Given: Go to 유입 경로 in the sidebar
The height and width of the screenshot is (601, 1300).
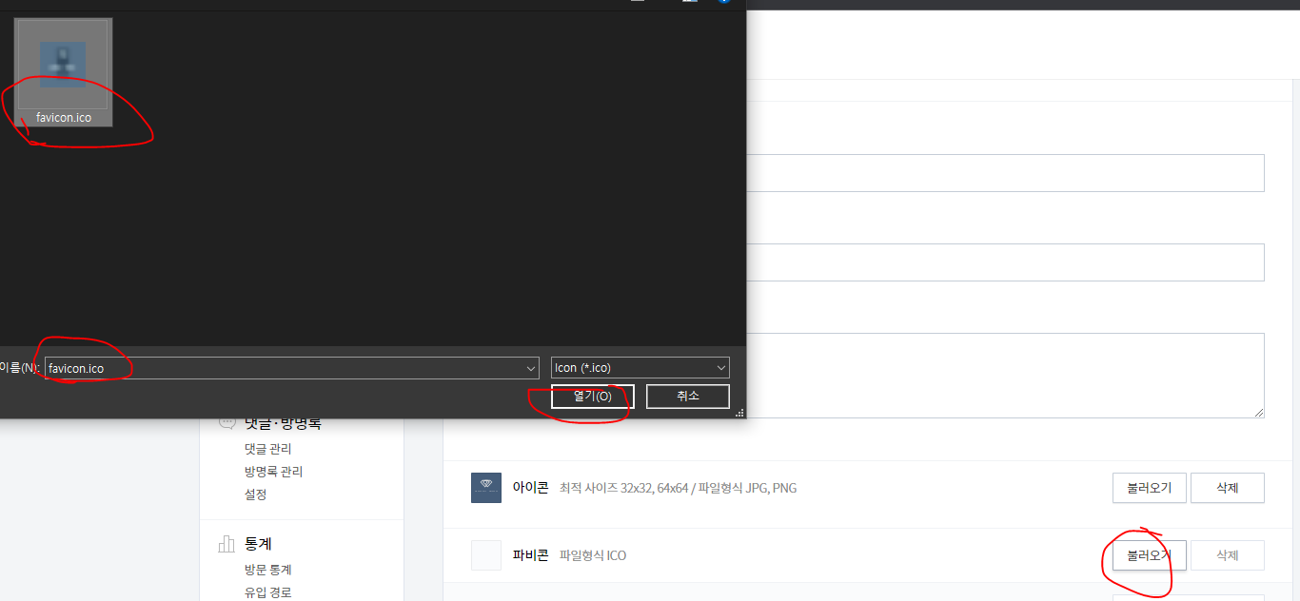Looking at the screenshot, I should (x=268, y=592).
